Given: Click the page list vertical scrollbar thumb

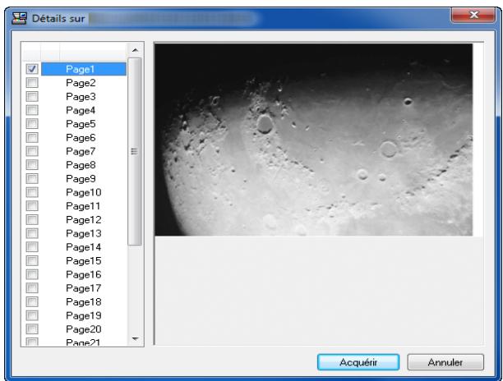Looking at the screenshot, I should pyautogui.click(x=136, y=150).
